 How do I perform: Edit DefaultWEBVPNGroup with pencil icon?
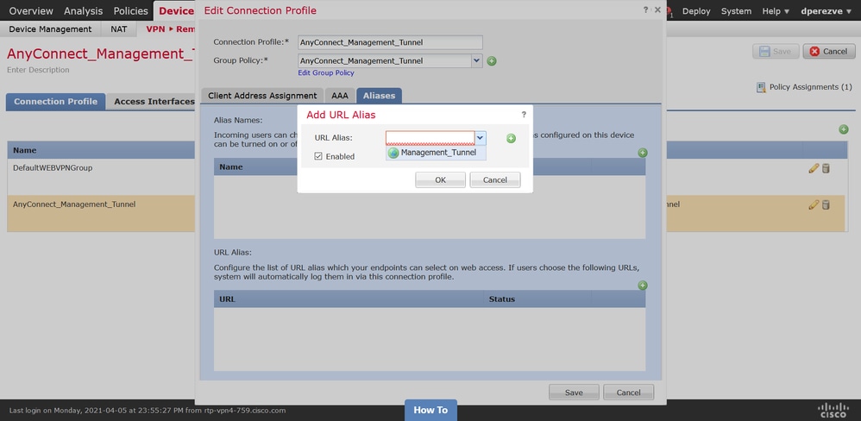(x=814, y=168)
